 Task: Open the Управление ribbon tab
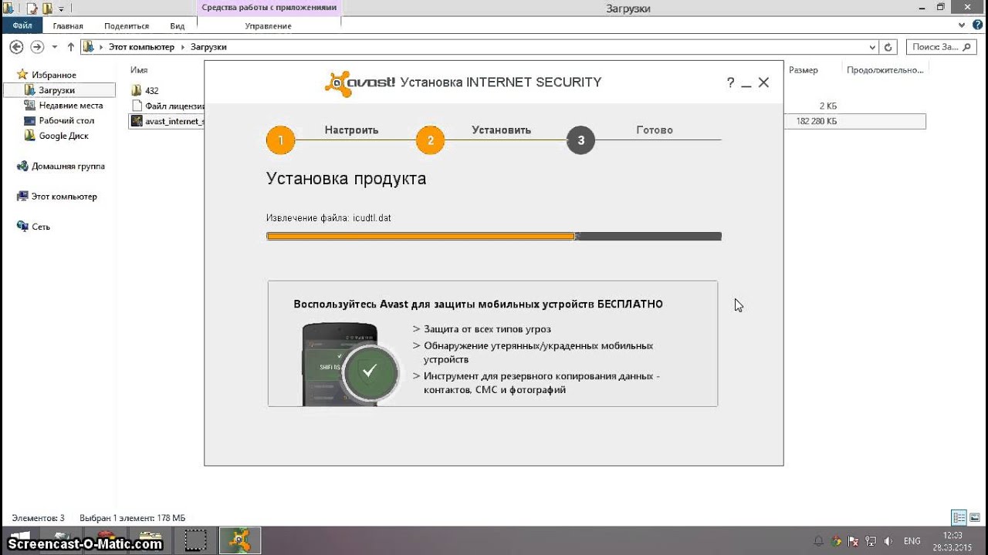point(268,26)
